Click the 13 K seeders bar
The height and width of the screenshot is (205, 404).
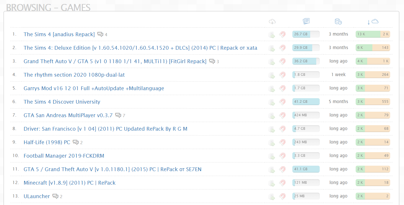[368, 34]
